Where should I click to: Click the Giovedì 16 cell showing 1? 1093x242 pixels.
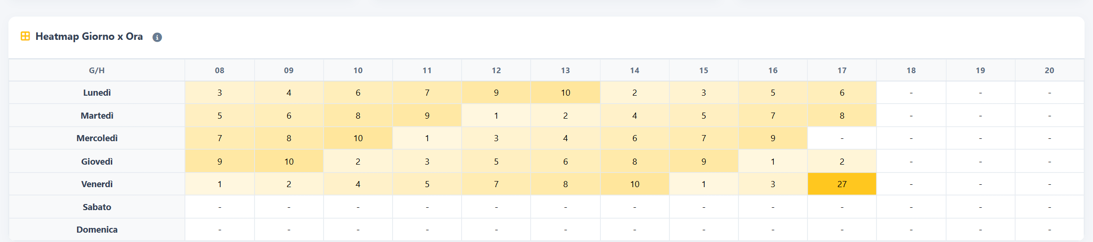click(x=773, y=161)
